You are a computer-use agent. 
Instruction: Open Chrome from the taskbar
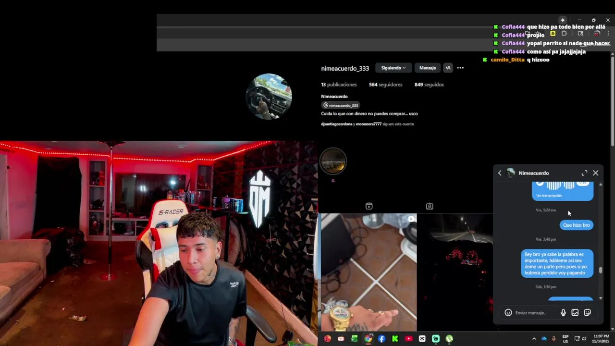(x=368, y=339)
